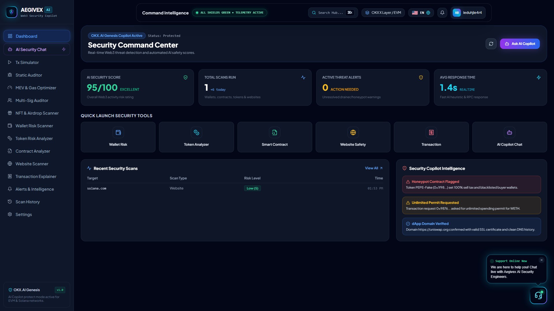Click the AI Copilot Chat robot icon
The width and height of the screenshot is (554, 311).
click(x=509, y=132)
